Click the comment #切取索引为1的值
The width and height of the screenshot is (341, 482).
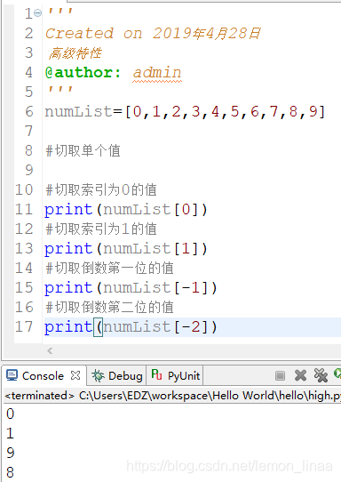point(101,229)
